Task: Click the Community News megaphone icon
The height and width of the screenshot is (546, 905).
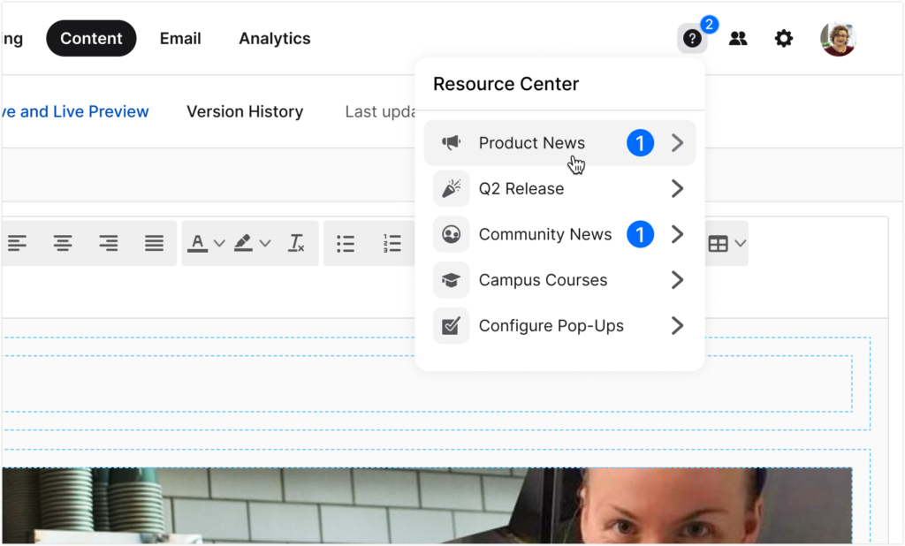Action: (451, 234)
